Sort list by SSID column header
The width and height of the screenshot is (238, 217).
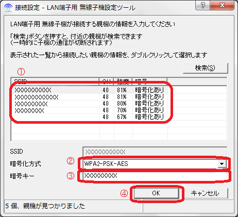55,81
